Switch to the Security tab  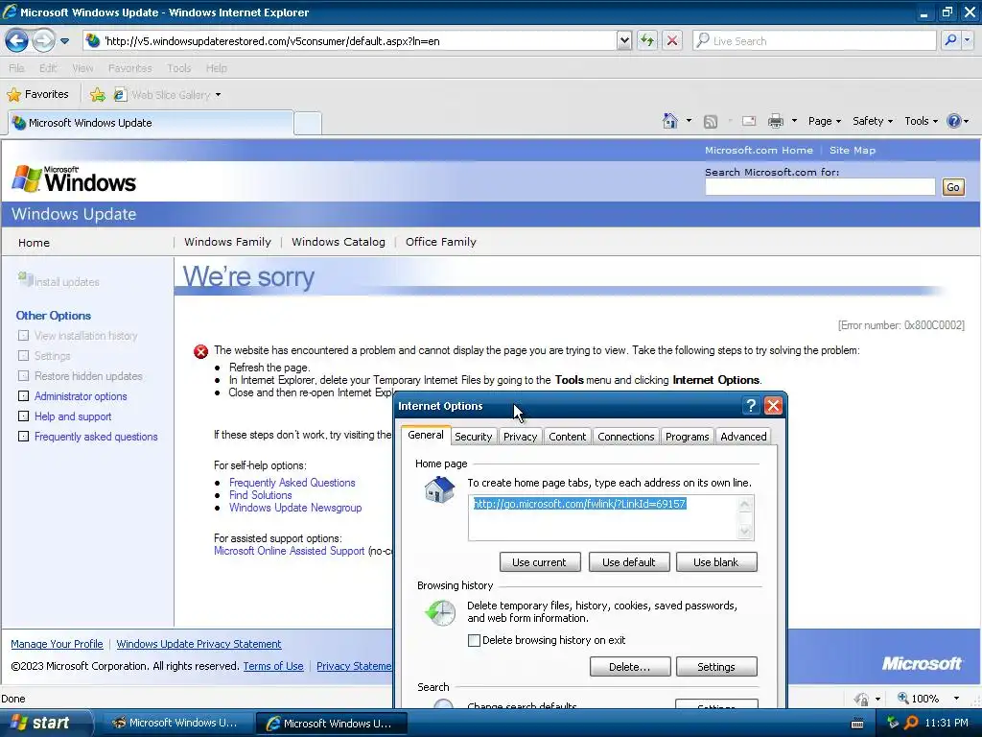pyautogui.click(x=473, y=437)
